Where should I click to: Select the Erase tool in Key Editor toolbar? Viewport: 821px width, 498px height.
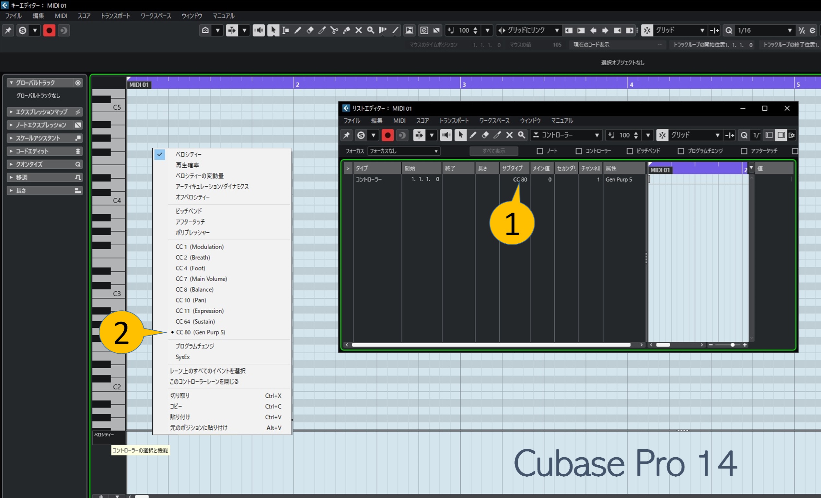(310, 31)
